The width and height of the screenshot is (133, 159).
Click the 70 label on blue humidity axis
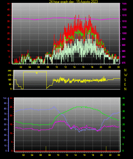[5, 114]
